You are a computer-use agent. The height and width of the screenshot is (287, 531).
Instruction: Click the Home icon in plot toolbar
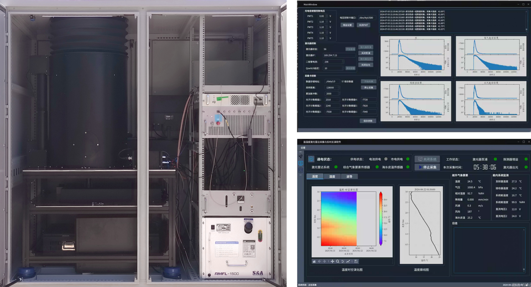pyautogui.click(x=314, y=262)
